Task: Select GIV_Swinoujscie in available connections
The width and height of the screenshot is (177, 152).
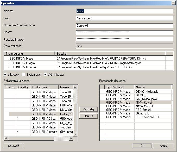Action: click(x=136, y=99)
